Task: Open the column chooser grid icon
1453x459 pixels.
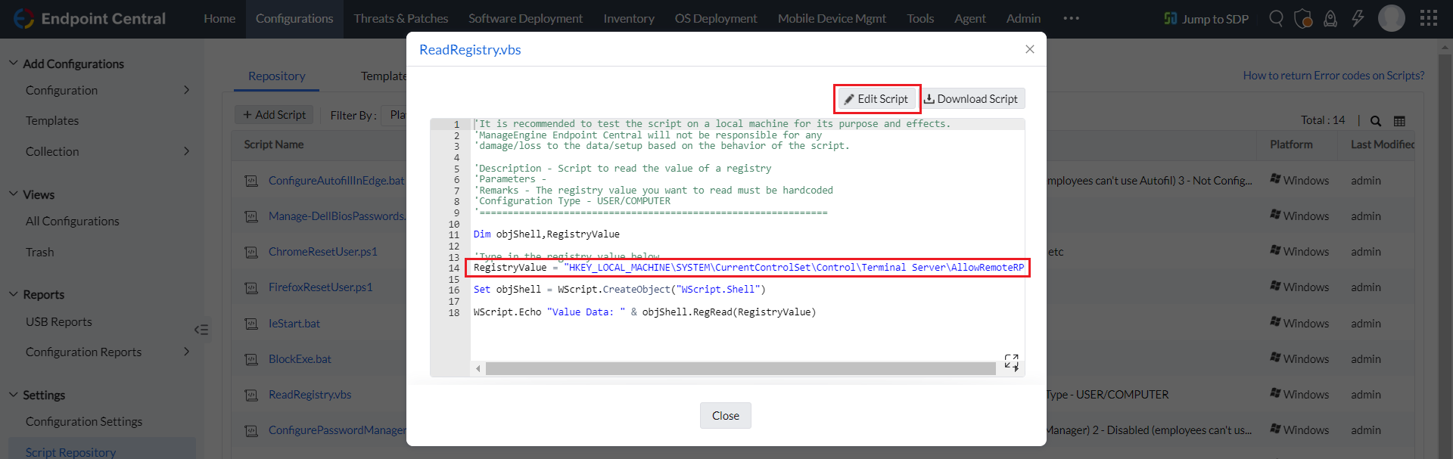Action: pyautogui.click(x=1399, y=121)
